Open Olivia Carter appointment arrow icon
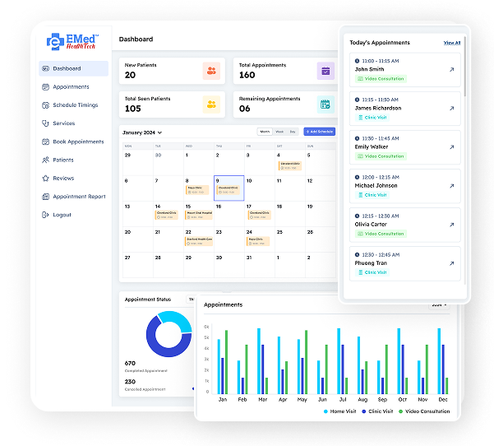494x446 pixels. tap(451, 224)
